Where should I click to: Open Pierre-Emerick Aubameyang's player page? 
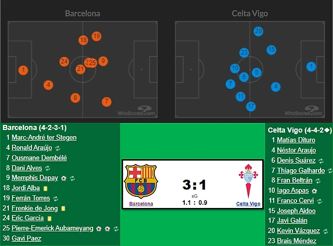(x=52, y=228)
